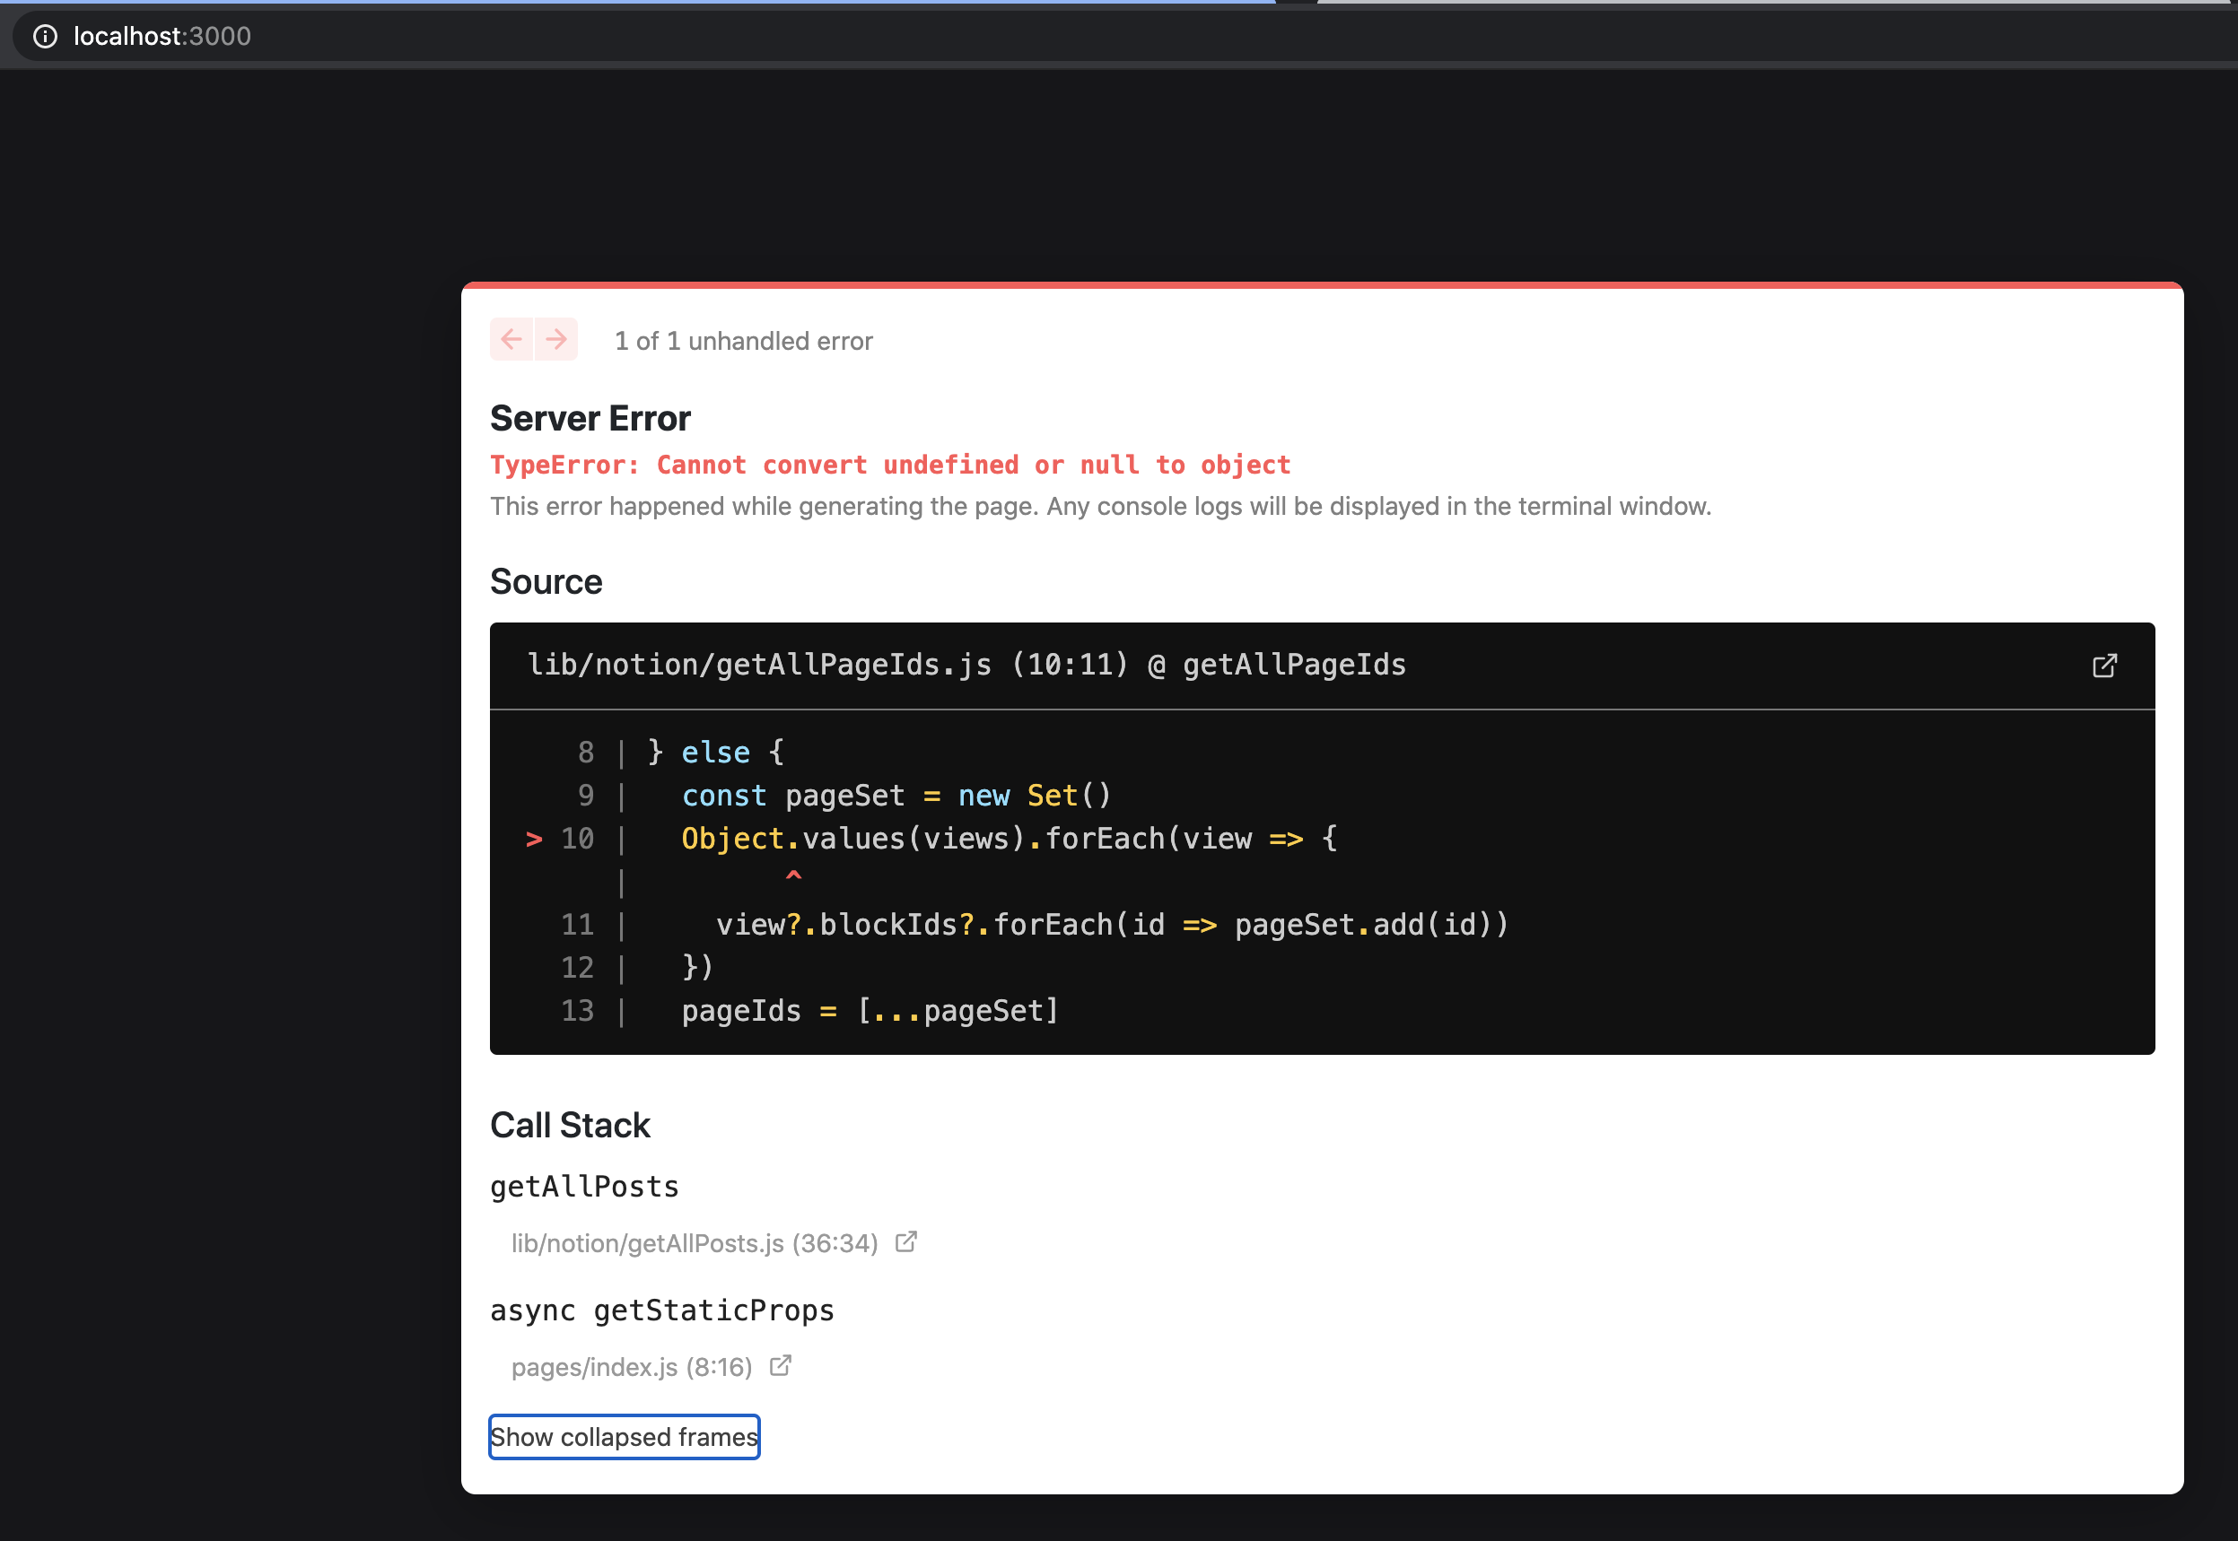
Task: Click the async getStaticProps frame heading
Action: tap(662, 1310)
